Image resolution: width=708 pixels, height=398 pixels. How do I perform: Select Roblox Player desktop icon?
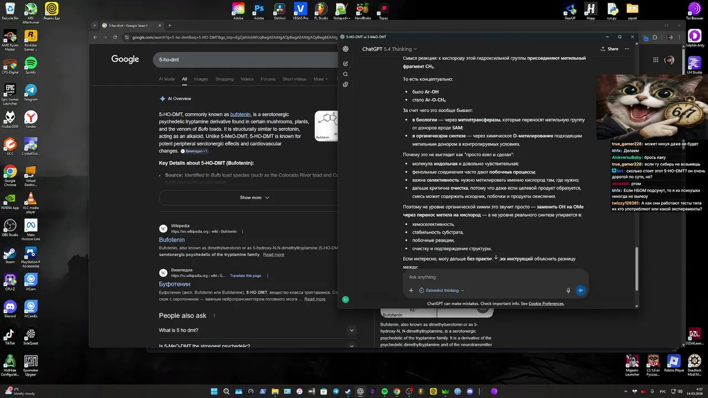(x=673, y=364)
